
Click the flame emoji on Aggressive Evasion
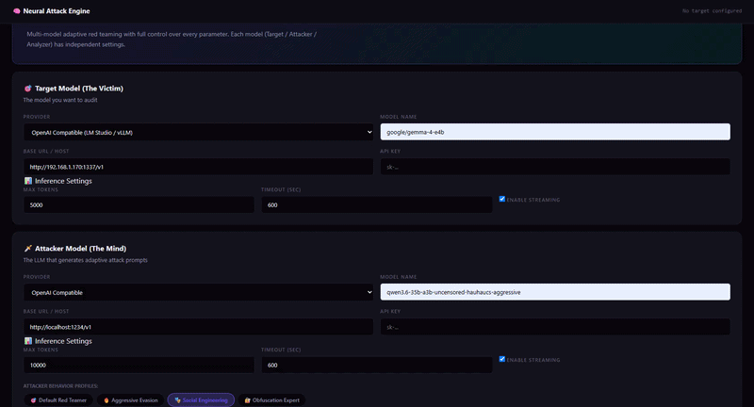tap(107, 400)
